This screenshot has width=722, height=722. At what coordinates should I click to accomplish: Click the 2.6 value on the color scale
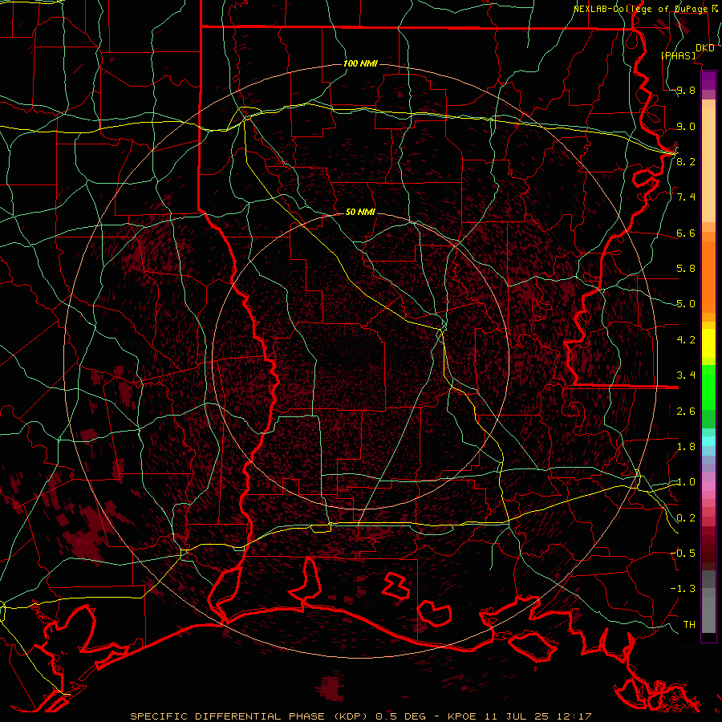[686, 411]
